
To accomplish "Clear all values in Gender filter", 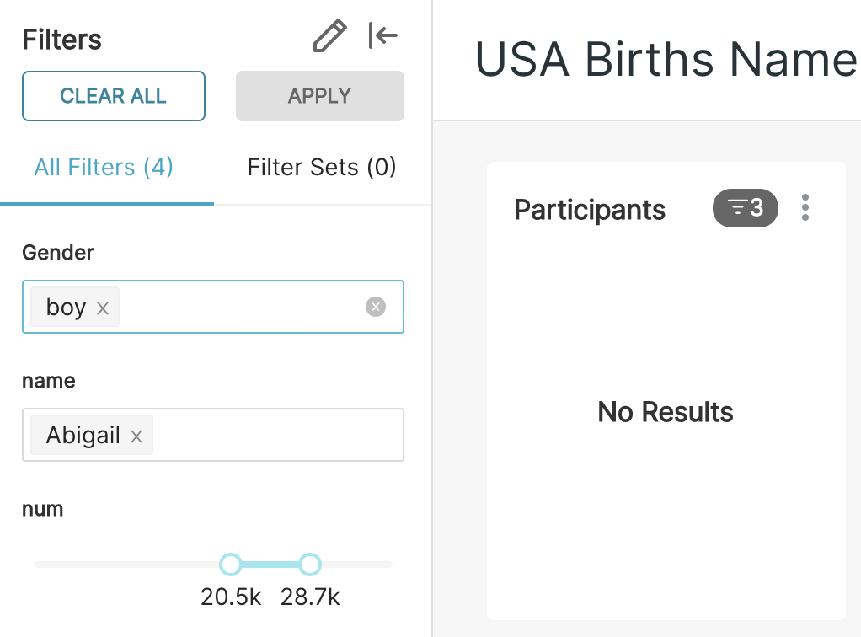I will tap(376, 307).
